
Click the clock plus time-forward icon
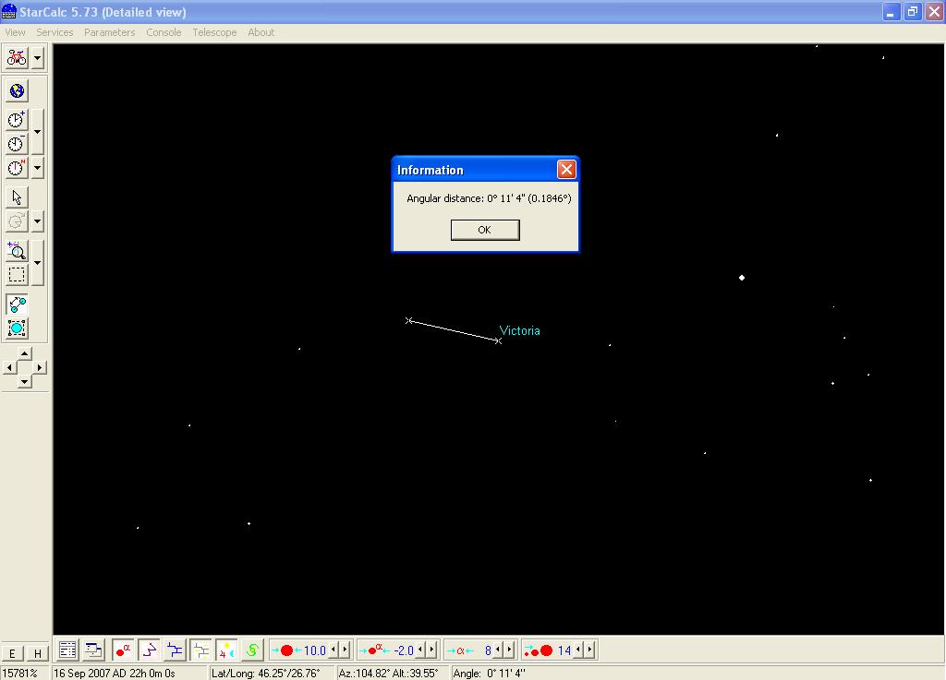(x=17, y=120)
